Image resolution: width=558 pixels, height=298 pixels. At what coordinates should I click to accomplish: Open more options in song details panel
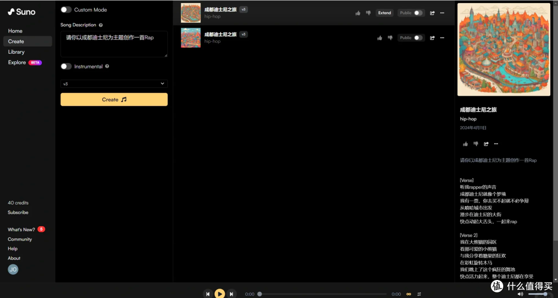tap(496, 144)
